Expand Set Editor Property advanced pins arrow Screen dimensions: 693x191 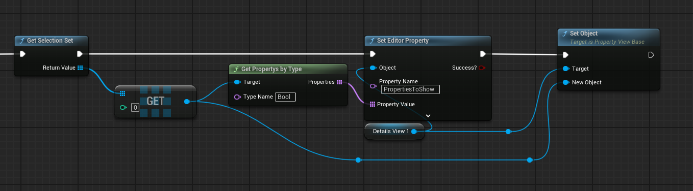tap(428, 115)
